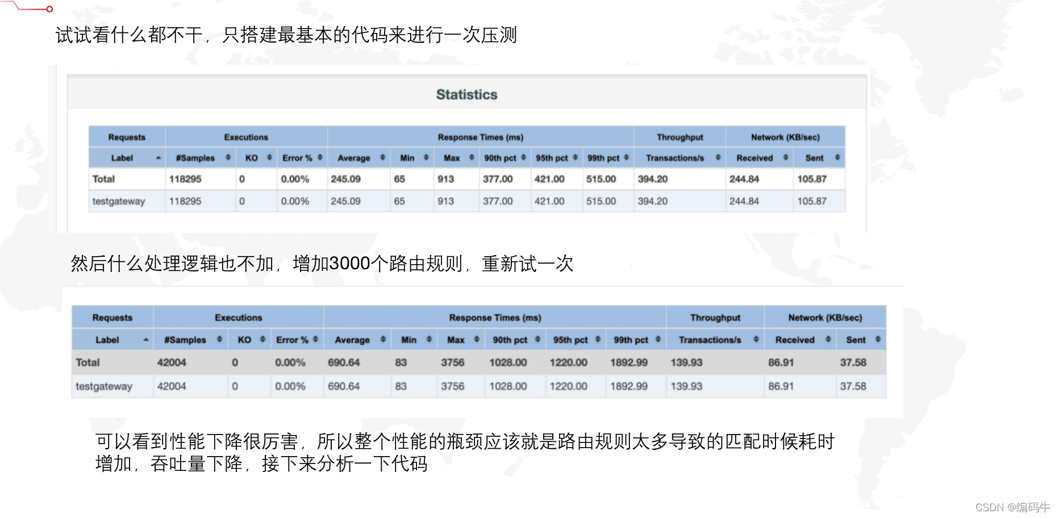Click bottom table Requests group header
This screenshot has width=1059, height=518.
[x=112, y=318]
